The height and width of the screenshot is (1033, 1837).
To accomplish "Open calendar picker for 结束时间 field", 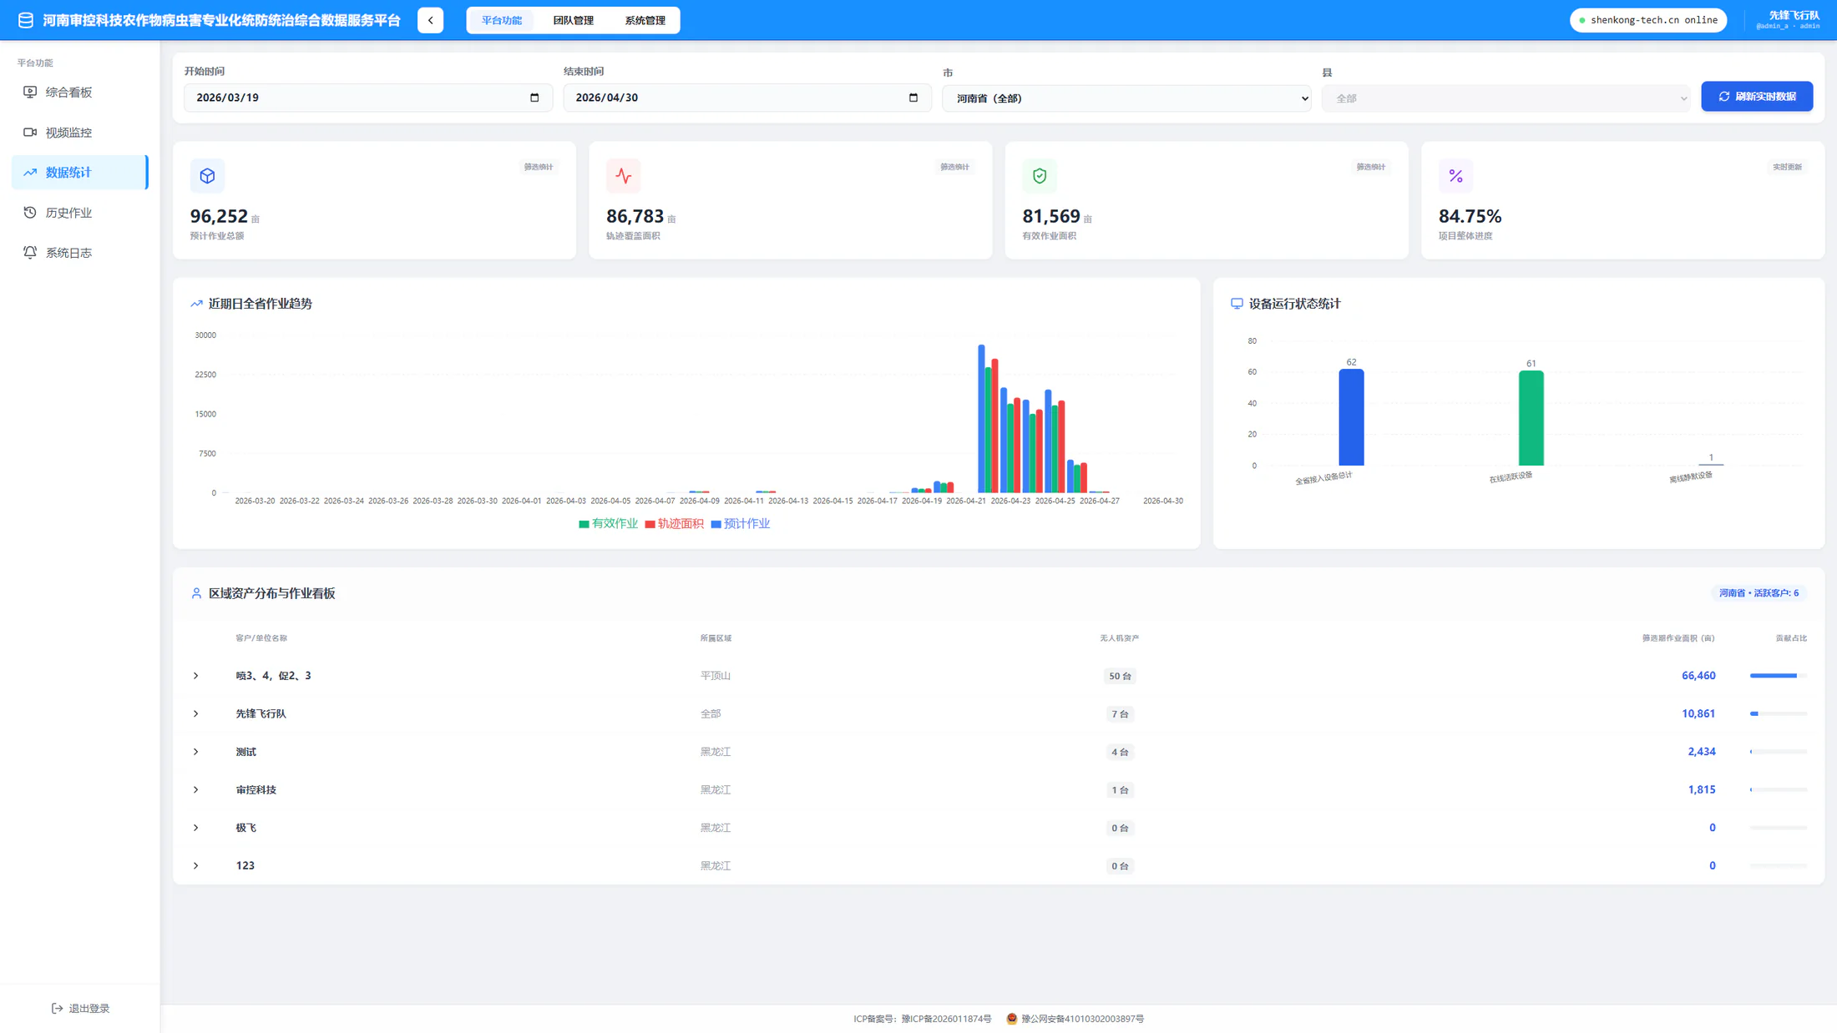I will click(x=913, y=98).
